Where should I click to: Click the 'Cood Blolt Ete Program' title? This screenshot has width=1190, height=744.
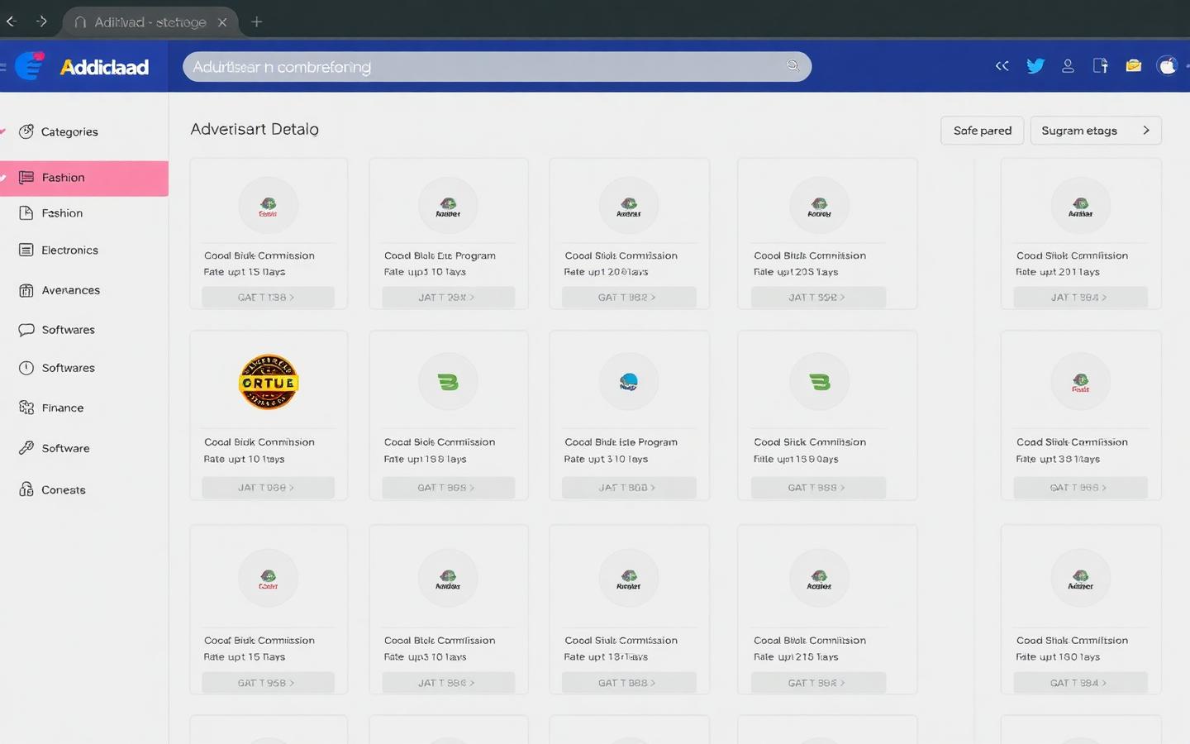click(x=440, y=255)
